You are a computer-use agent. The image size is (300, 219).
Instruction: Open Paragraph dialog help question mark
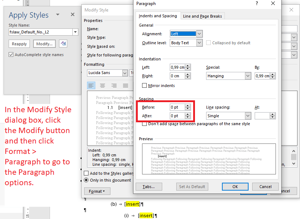(257, 3)
